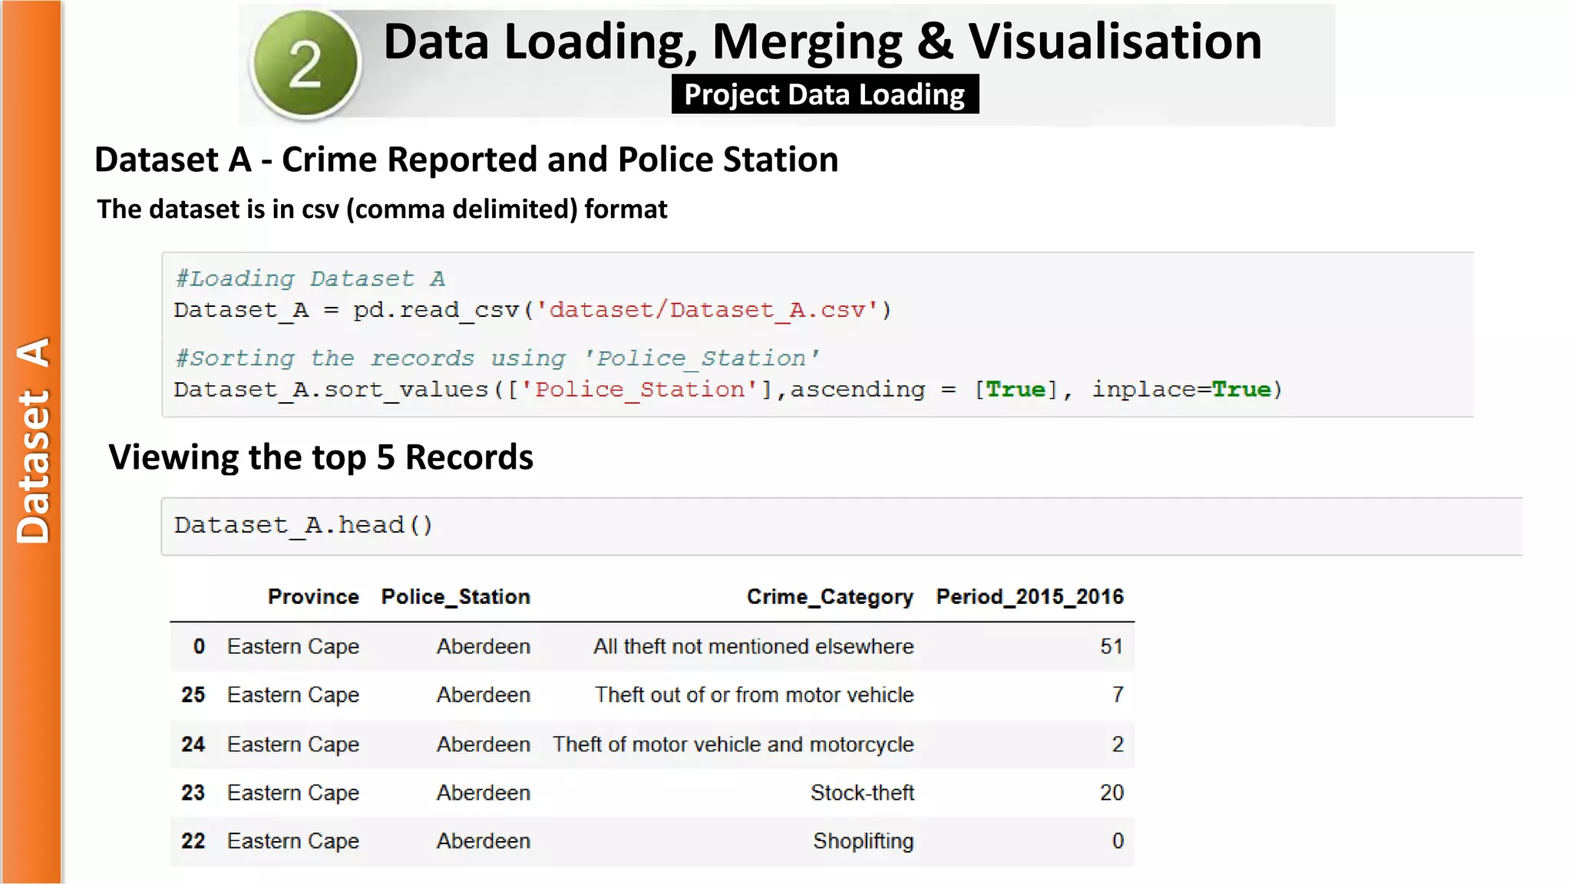The image size is (1572, 884).
Task: Click the value 51 in Period column
Action: (1111, 647)
